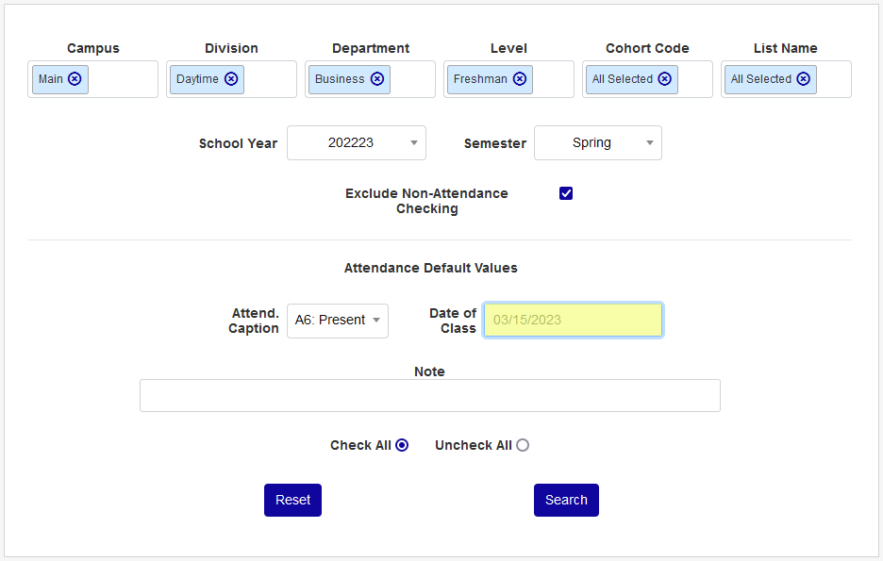Image resolution: width=883 pixels, height=561 pixels.
Task: Remove the Freshman level tag
Action: click(x=520, y=79)
